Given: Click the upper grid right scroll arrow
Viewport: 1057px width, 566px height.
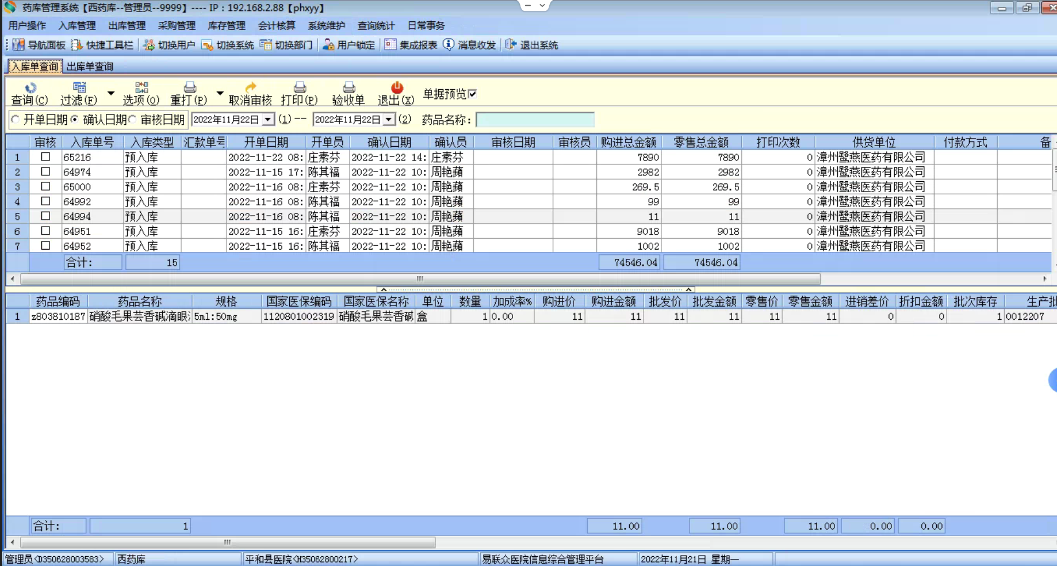Looking at the screenshot, I should coord(1045,279).
